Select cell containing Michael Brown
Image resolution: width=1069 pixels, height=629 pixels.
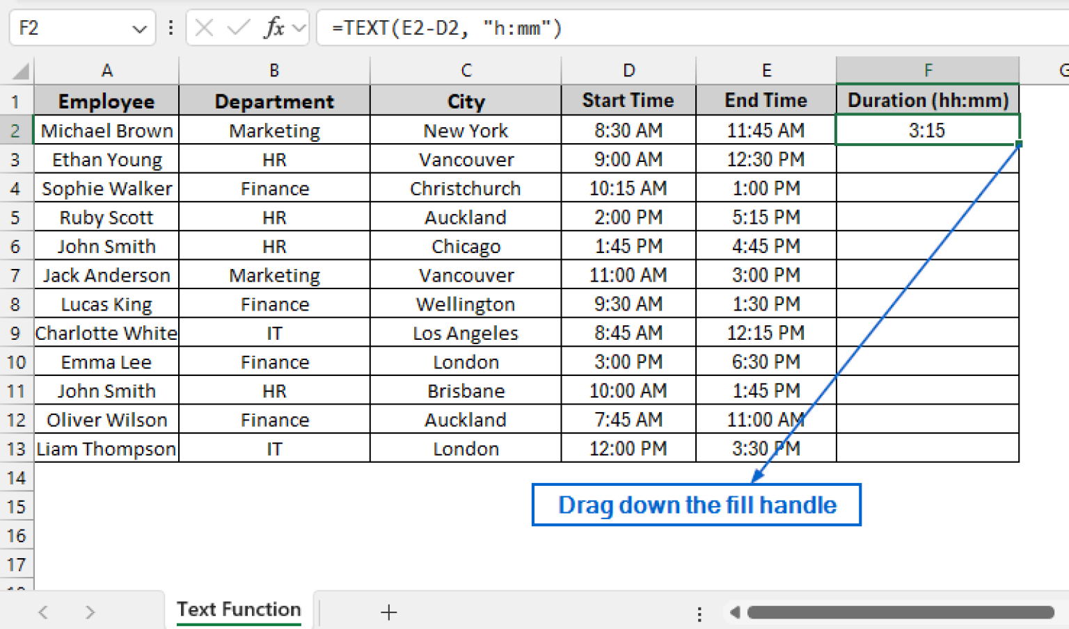pyautogui.click(x=106, y=130)
